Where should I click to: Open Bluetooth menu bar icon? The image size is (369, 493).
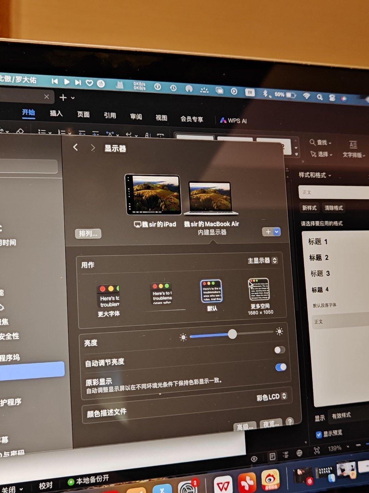(265, 93)
